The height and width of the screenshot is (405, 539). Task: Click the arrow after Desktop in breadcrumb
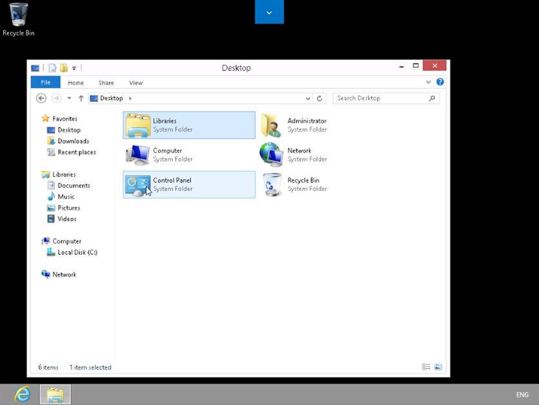(x=130, y=98)
